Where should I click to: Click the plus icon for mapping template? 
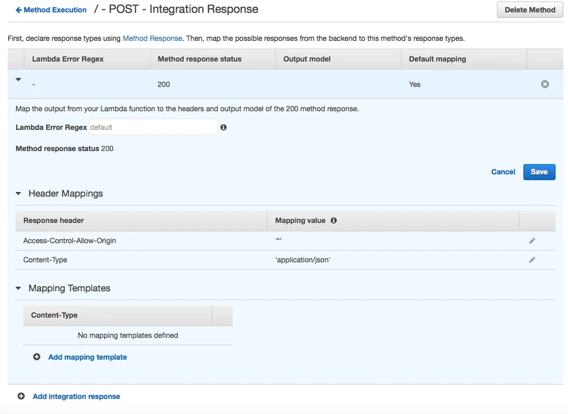pos(37,357)
